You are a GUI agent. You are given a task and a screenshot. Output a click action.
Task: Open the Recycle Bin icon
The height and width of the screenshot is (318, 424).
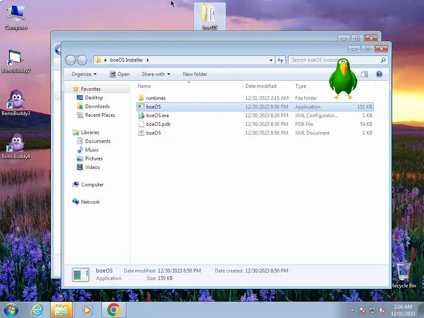404,275
